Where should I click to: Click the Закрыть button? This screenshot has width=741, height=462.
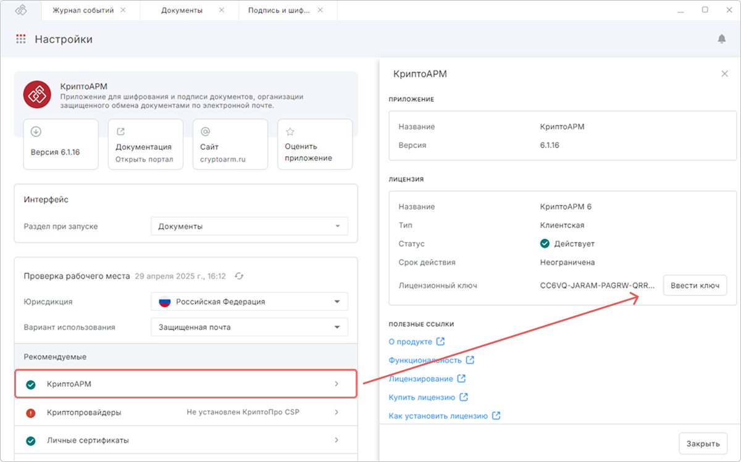703,443
